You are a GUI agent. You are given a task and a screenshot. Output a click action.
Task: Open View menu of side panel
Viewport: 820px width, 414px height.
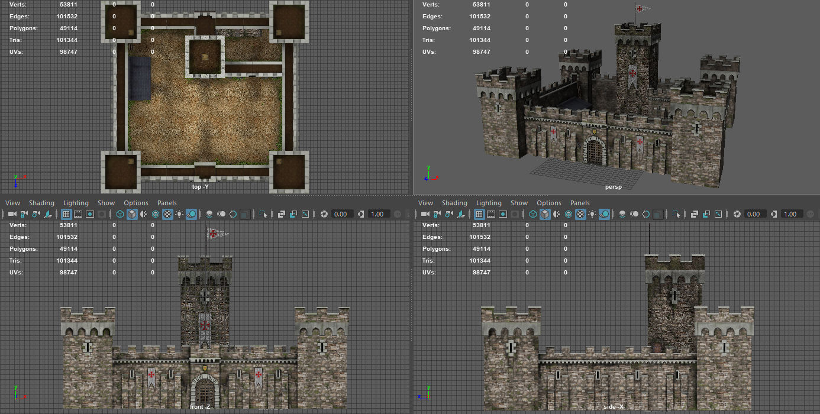tap(426, 203)
